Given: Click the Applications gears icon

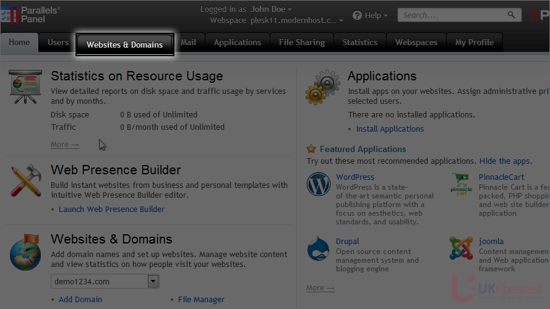Looking at the screenshot, I should click(323, 87).
